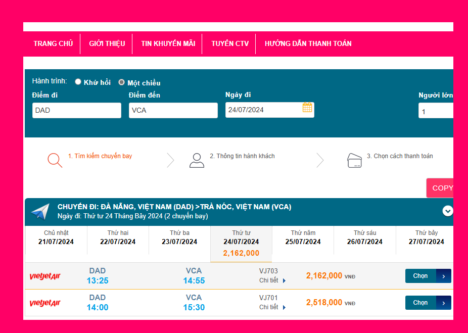Click the Điểm đi input containing DAD

pos(76,110)
